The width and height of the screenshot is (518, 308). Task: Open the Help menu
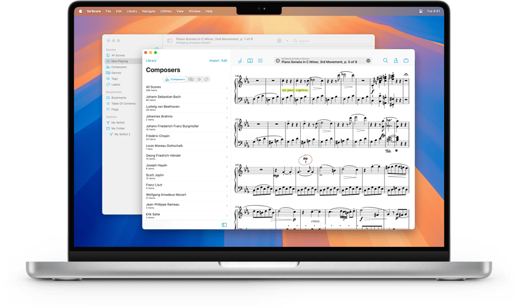209,11
